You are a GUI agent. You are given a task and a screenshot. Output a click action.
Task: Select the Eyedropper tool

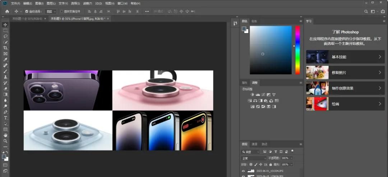point(5,59)
